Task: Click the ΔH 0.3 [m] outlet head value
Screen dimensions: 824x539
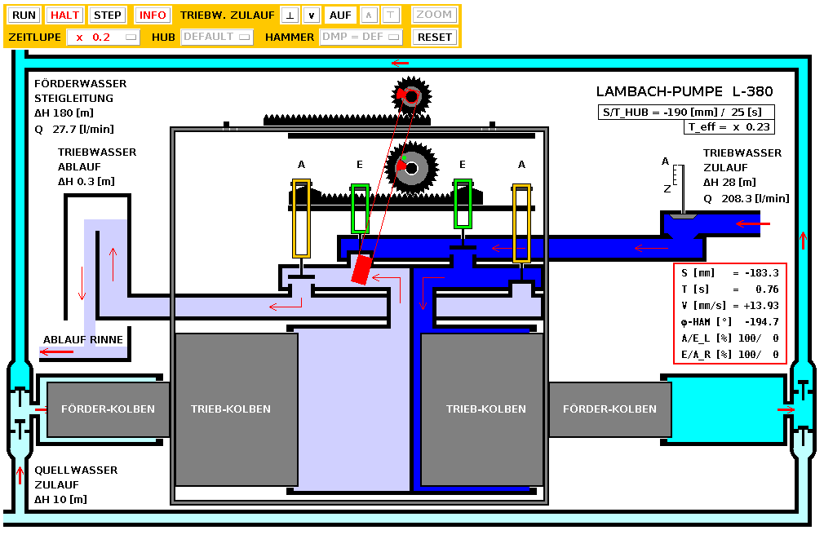Action: (86, 181)
